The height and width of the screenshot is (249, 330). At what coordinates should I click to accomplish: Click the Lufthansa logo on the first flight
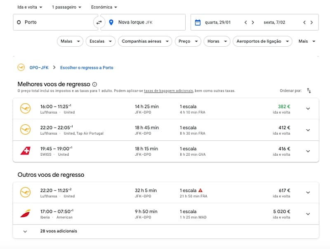click(25, 109)
